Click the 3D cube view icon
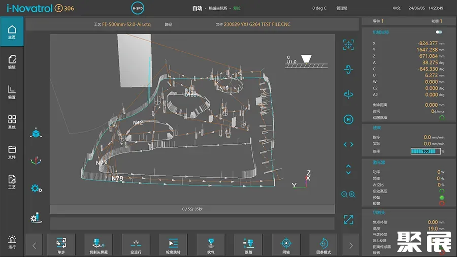 click(36, 134)
